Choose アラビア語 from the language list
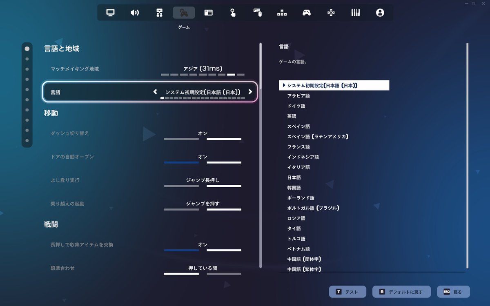490x306 pixels. (298, 95)
